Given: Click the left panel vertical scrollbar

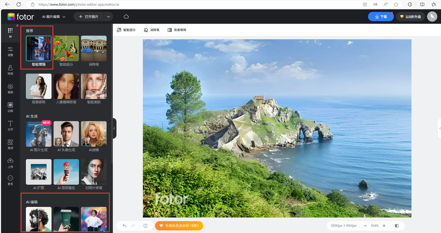Looking at the screenshot, I should (x=112, y=94).
